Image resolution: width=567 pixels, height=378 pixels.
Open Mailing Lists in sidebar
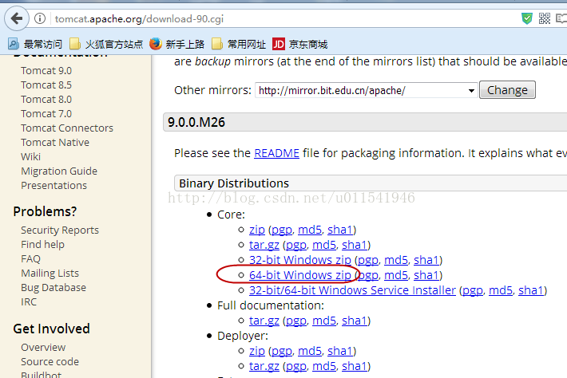click(50, 274)
